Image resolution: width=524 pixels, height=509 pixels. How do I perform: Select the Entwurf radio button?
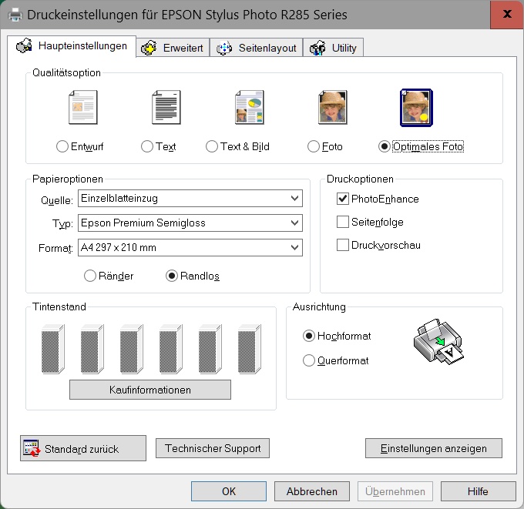62,146
